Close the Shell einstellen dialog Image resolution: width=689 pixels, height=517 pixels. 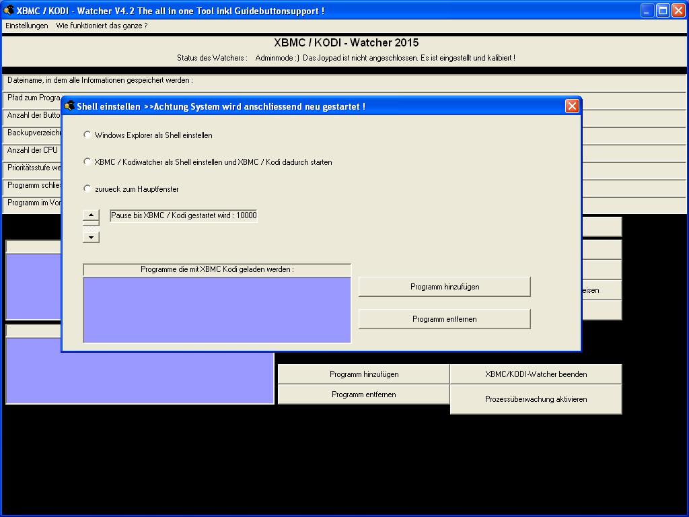pyautogui.click(x=572, y=106)
